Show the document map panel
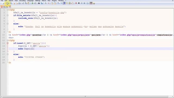The height and width of the screenshot is (98, 174). tap(70, 3)
